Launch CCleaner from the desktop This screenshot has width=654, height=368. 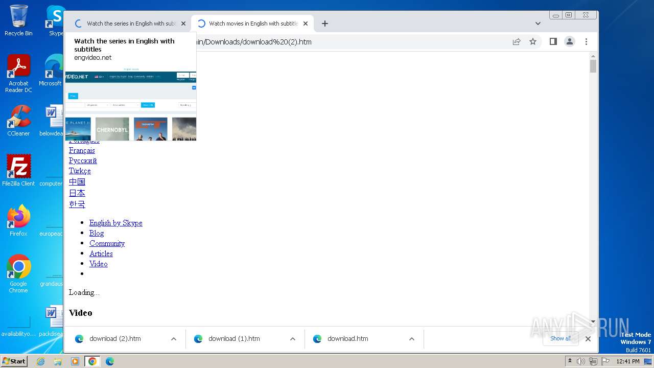point(18,121)
